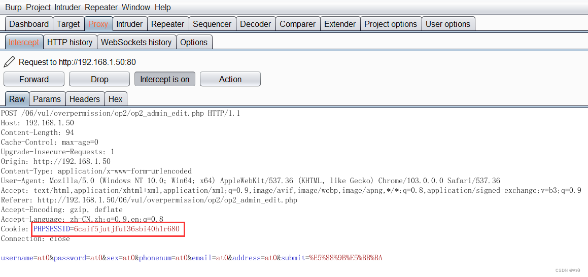This screenshot has height=277, width=588.
Task: Open the Project menu
Action: tap(38, 7)
